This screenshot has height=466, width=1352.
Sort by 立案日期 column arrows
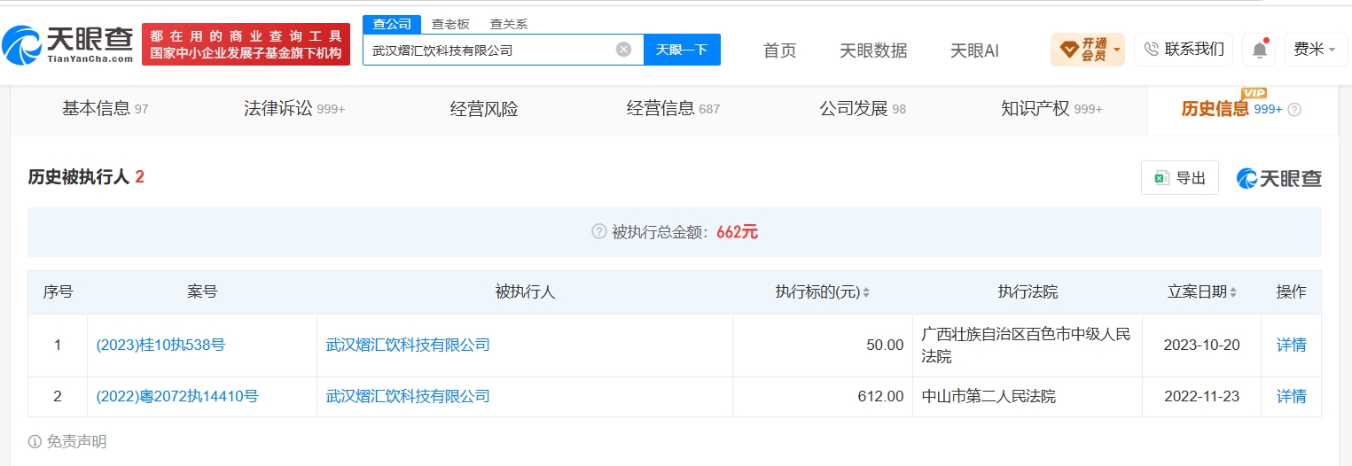(x=1233, y=292)
